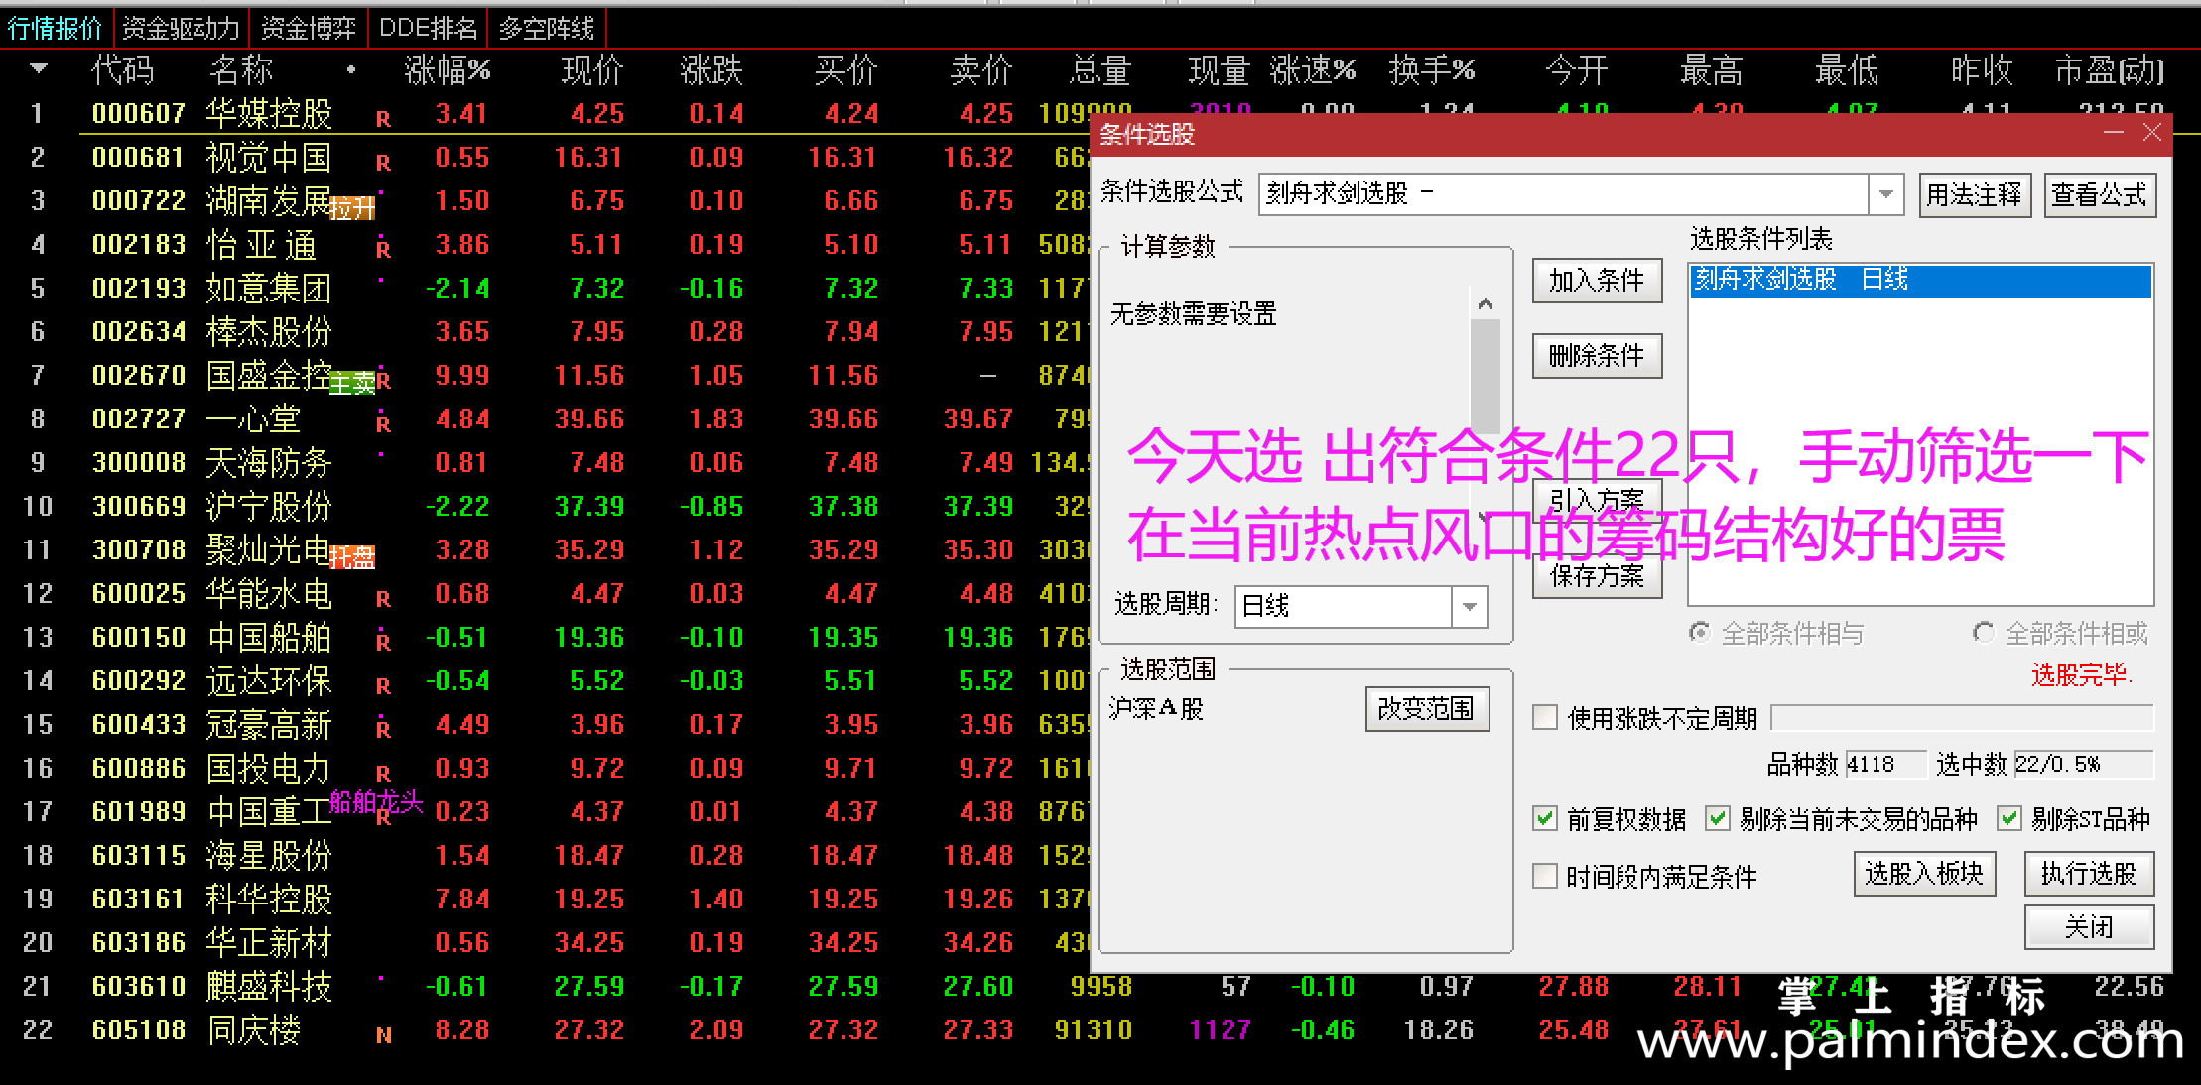
Task: Click the R marker on 一心堂 row
Action: click(x=383, y=424)
